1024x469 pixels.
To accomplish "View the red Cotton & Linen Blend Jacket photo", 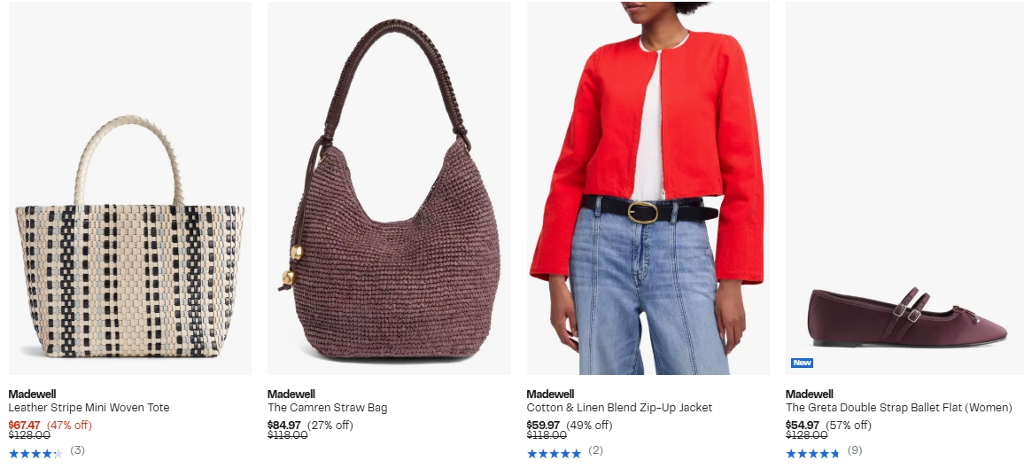I will (648, 188).
